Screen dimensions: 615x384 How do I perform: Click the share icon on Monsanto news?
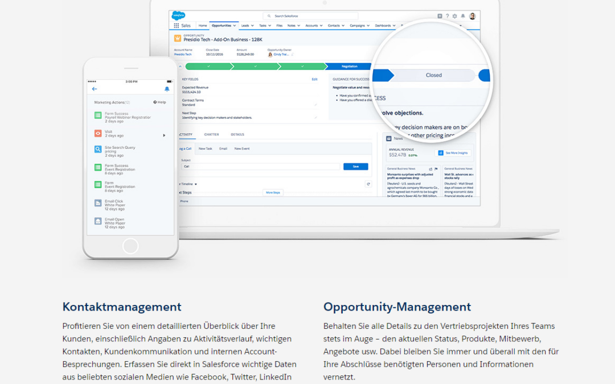(x=430, y=169)
